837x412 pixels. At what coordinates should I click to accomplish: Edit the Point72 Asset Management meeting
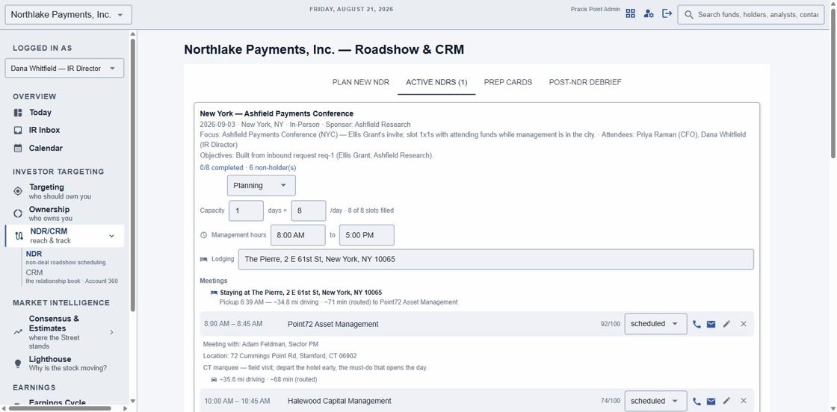726,324
